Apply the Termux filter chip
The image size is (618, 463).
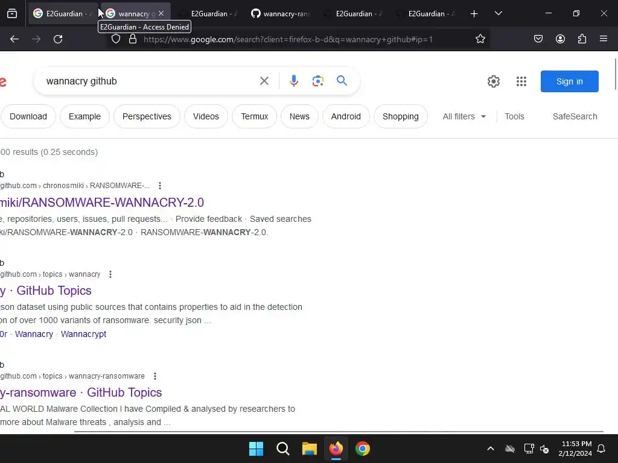(255, 116)
